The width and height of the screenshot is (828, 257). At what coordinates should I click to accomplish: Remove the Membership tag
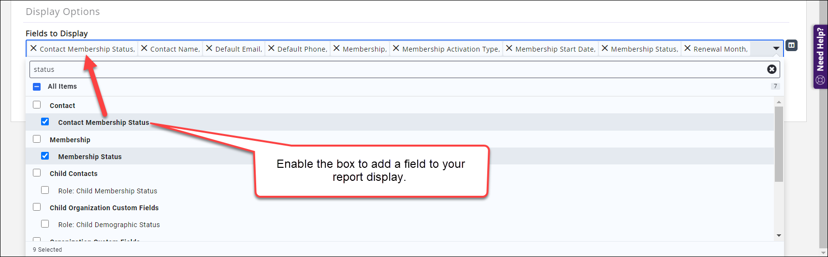click(336, 48)
